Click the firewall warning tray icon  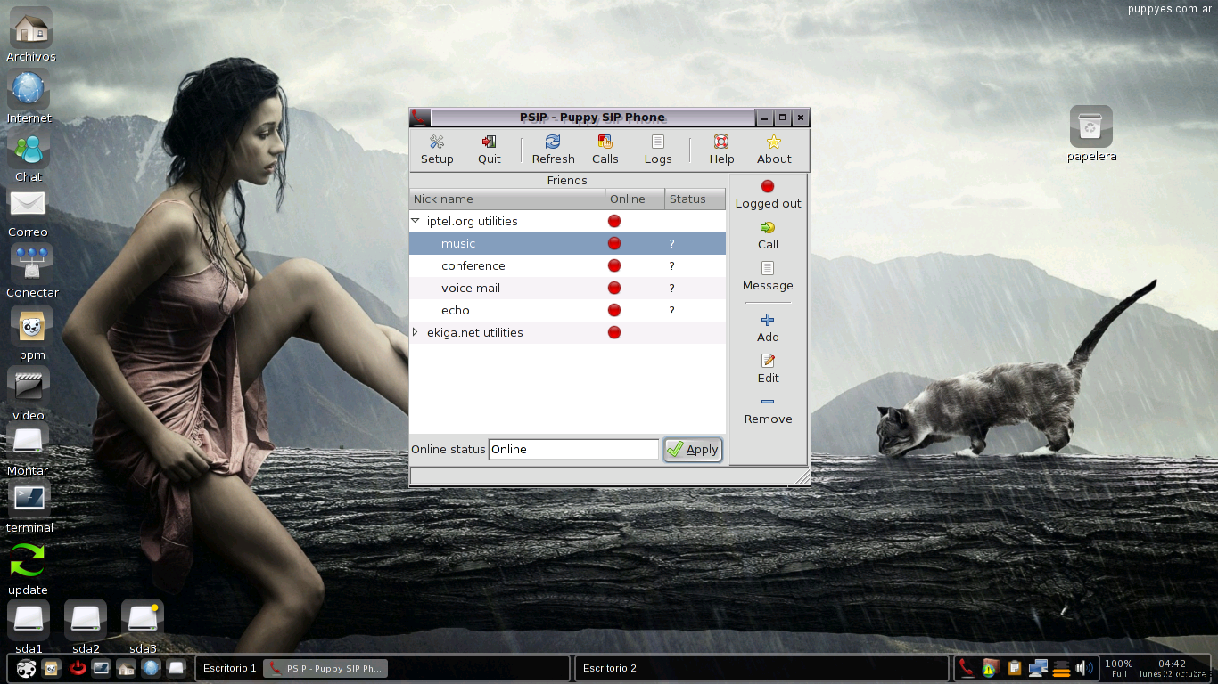[x=989, y=668]
